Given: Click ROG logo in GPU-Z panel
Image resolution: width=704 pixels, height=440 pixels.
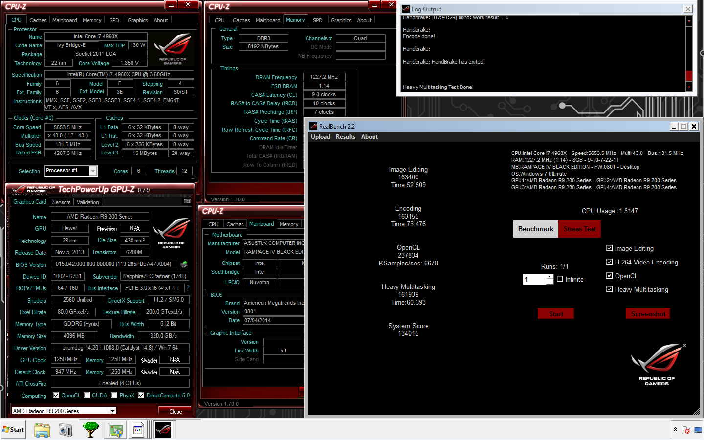Looking at the screenshot, I should coord(171,233).
